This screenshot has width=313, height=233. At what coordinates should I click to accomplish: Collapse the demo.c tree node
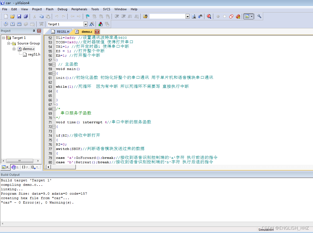tap(14, 49)
